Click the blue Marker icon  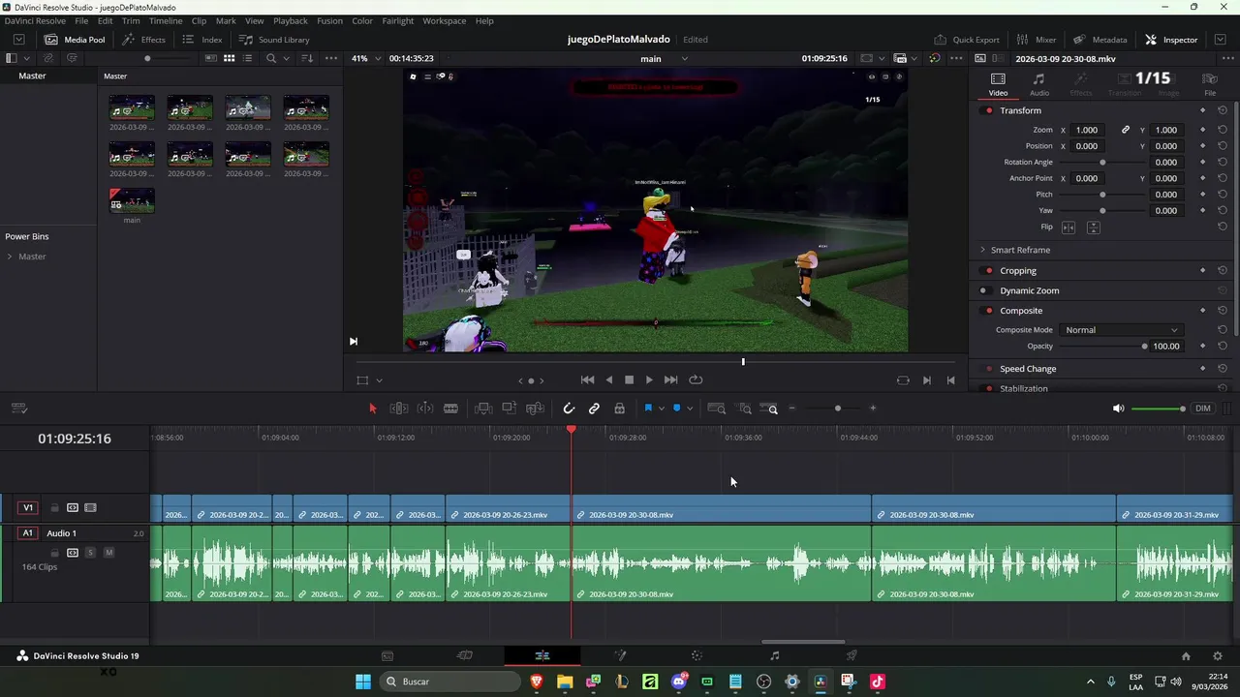coord(676,409)
